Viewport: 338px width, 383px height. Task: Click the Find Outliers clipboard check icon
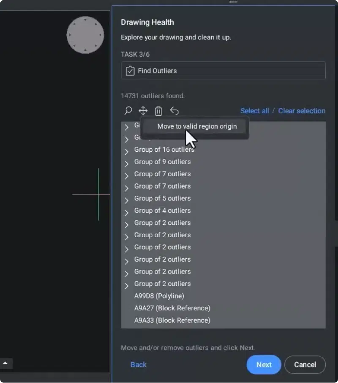[130, 71]
